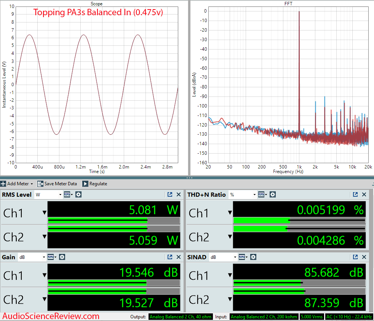374x321 pixels.
Task: Open SINAD unit dropdown showing dB
Action: [223, 257]
